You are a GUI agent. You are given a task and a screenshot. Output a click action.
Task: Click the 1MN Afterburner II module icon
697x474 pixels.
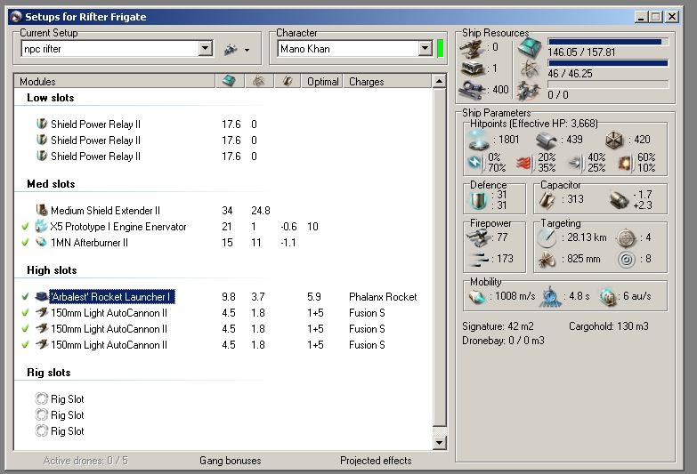coord(41,242)
